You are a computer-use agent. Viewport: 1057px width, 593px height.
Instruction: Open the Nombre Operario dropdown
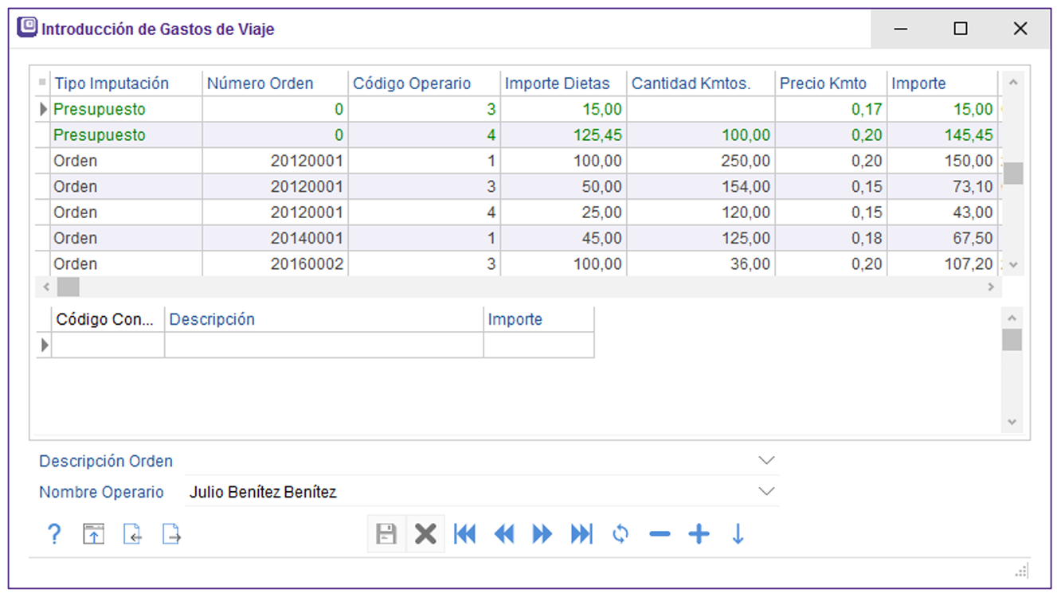coord(766,492)
